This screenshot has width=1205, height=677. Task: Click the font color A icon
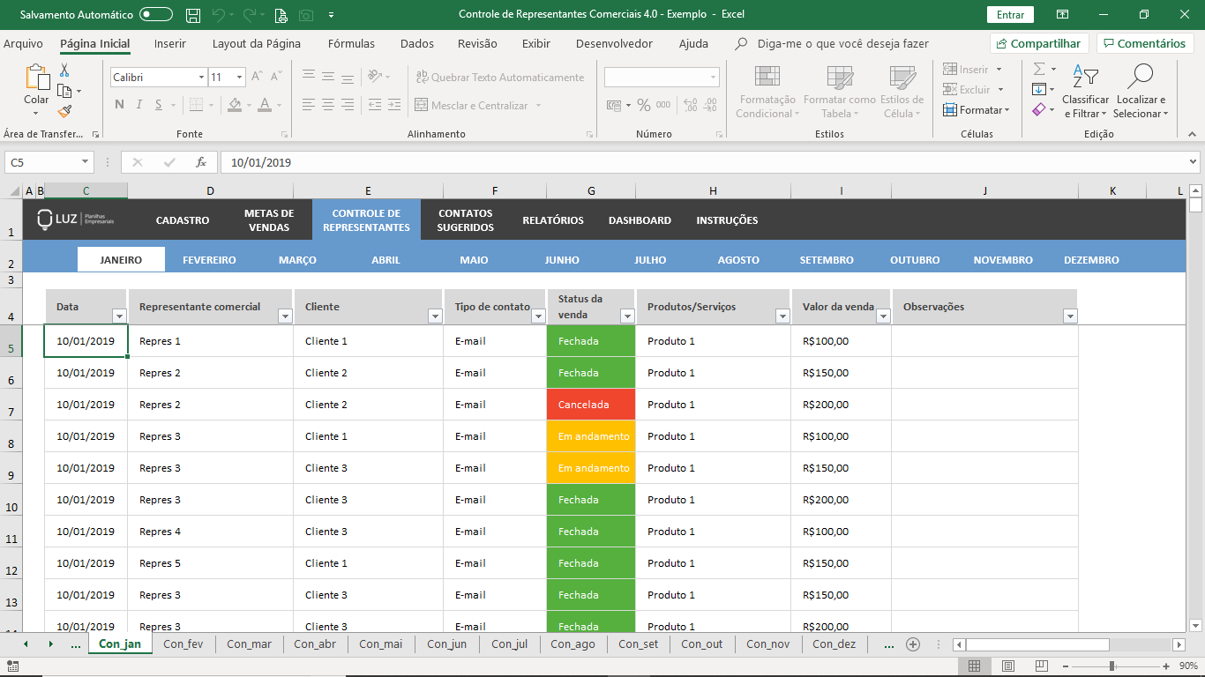pyautogui.click(x=265, y=105)
